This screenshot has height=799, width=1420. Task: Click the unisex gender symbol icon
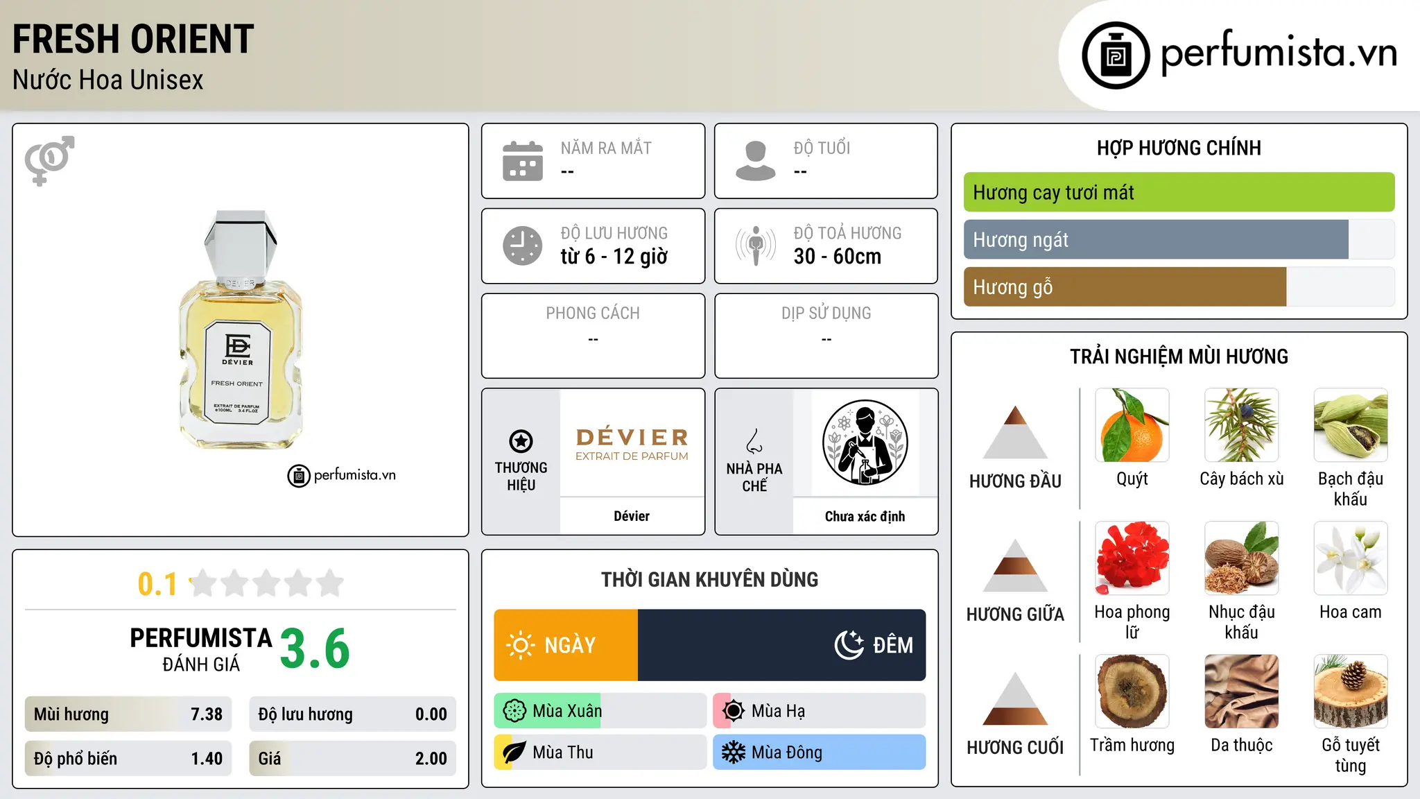49,161
